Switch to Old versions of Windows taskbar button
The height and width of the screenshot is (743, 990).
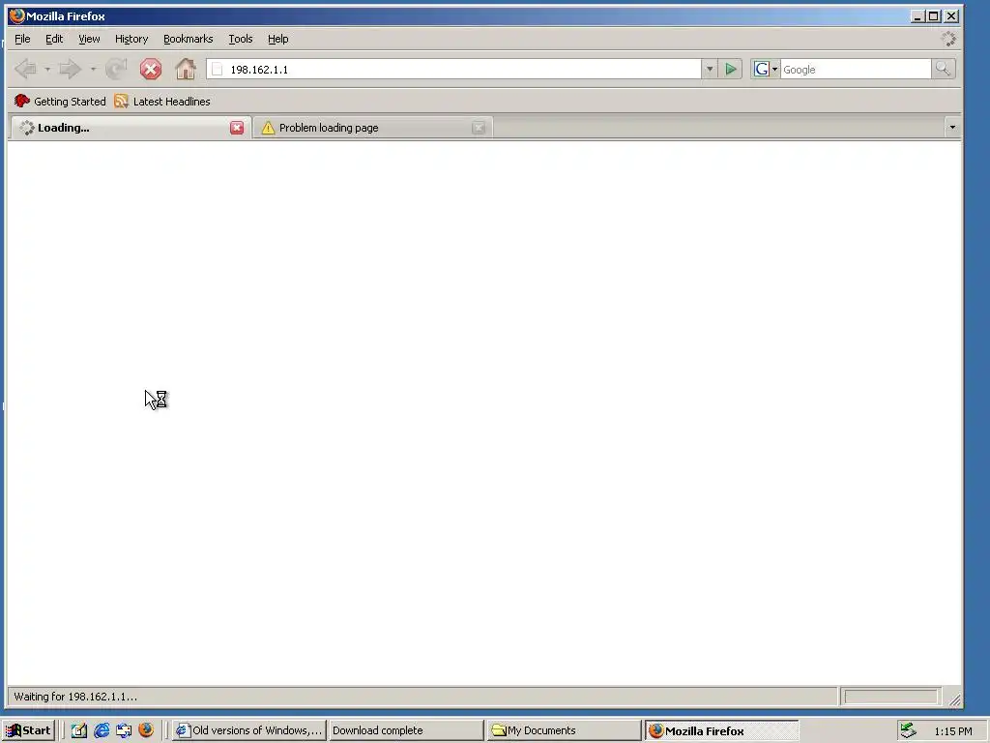[x=248, y=730]
